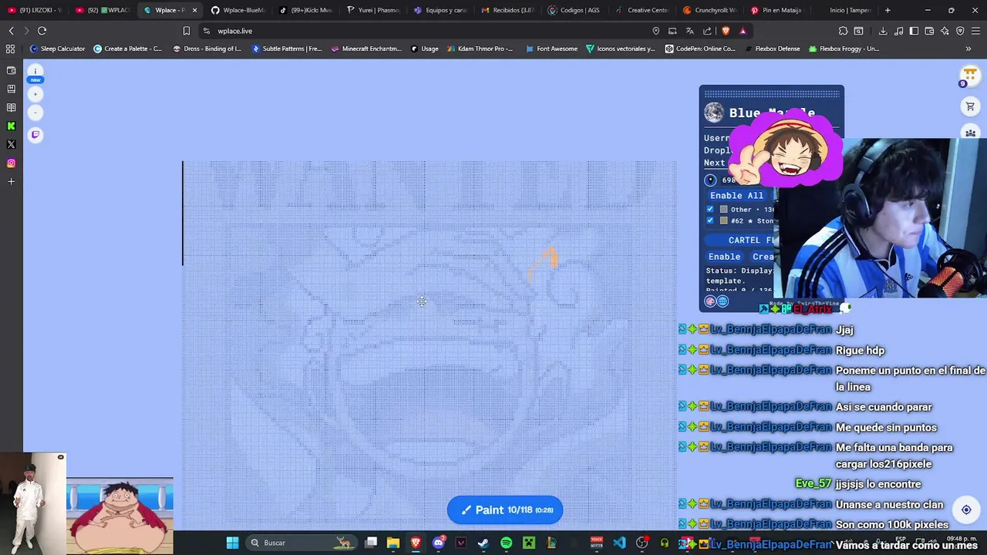Open the sidebar workspaces grid icon
987x555 pixels.
10,49
